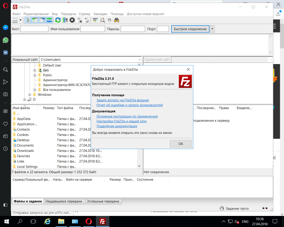Focus the Имя пользователя input field
The image size is (284, 227).
93,29
